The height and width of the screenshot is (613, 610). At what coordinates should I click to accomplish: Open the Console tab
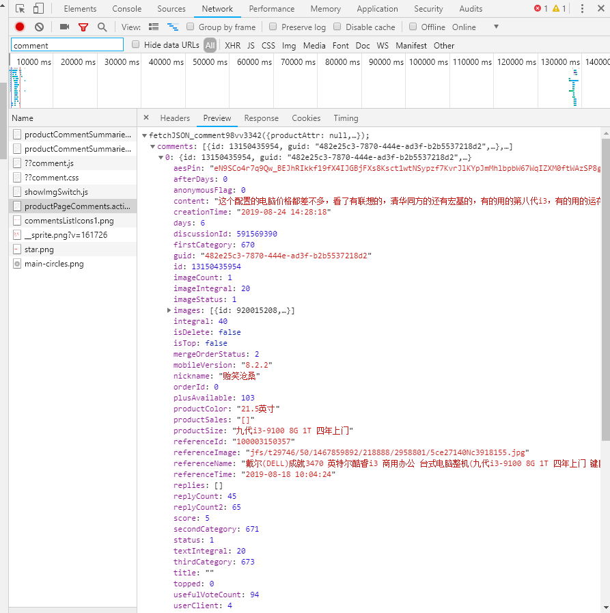pos(126,9)
